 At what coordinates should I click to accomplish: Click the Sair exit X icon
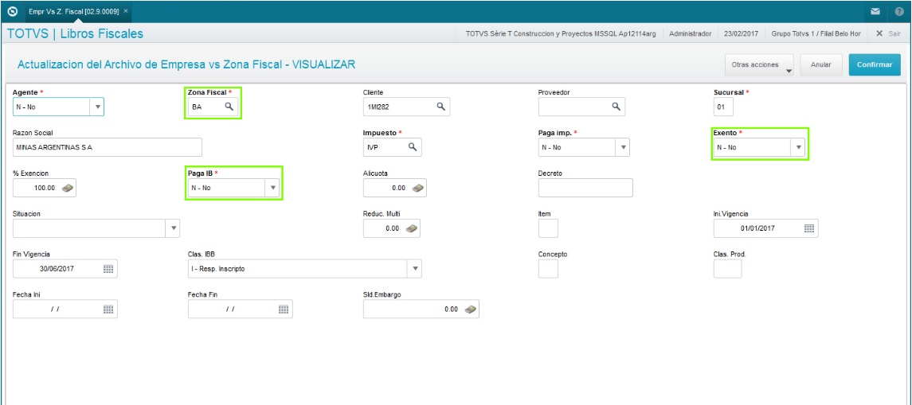point(879,33)
